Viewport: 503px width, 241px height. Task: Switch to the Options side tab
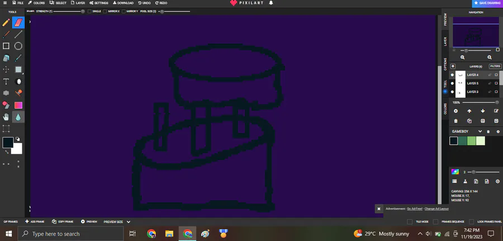point(445,64)
